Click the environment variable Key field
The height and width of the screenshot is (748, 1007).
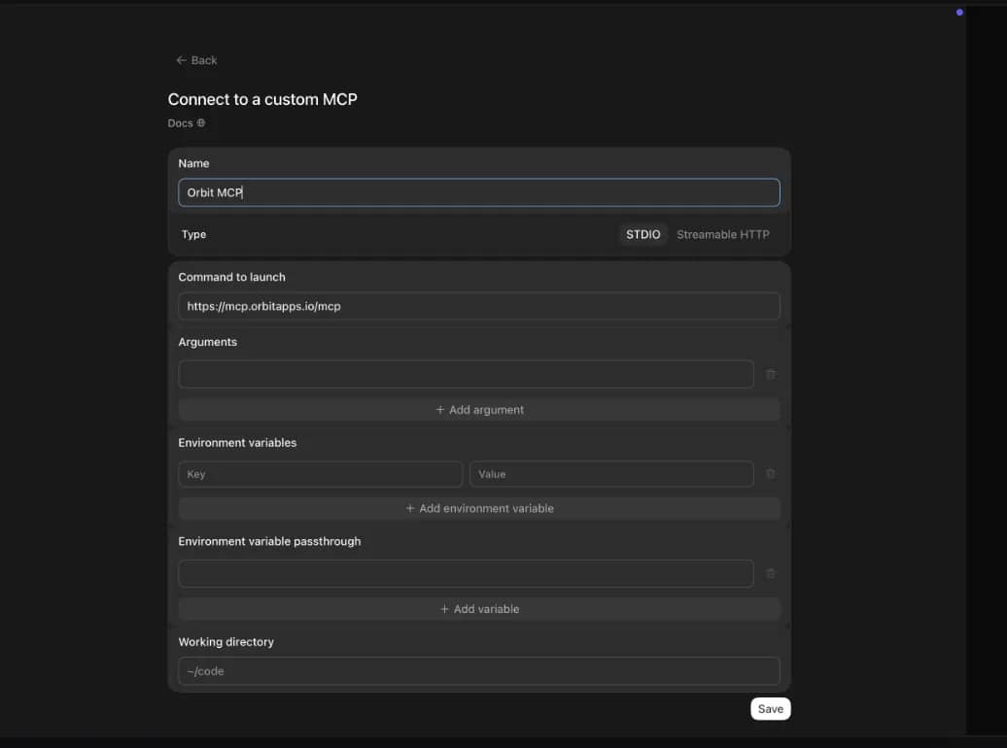click(x=320, y=474)
